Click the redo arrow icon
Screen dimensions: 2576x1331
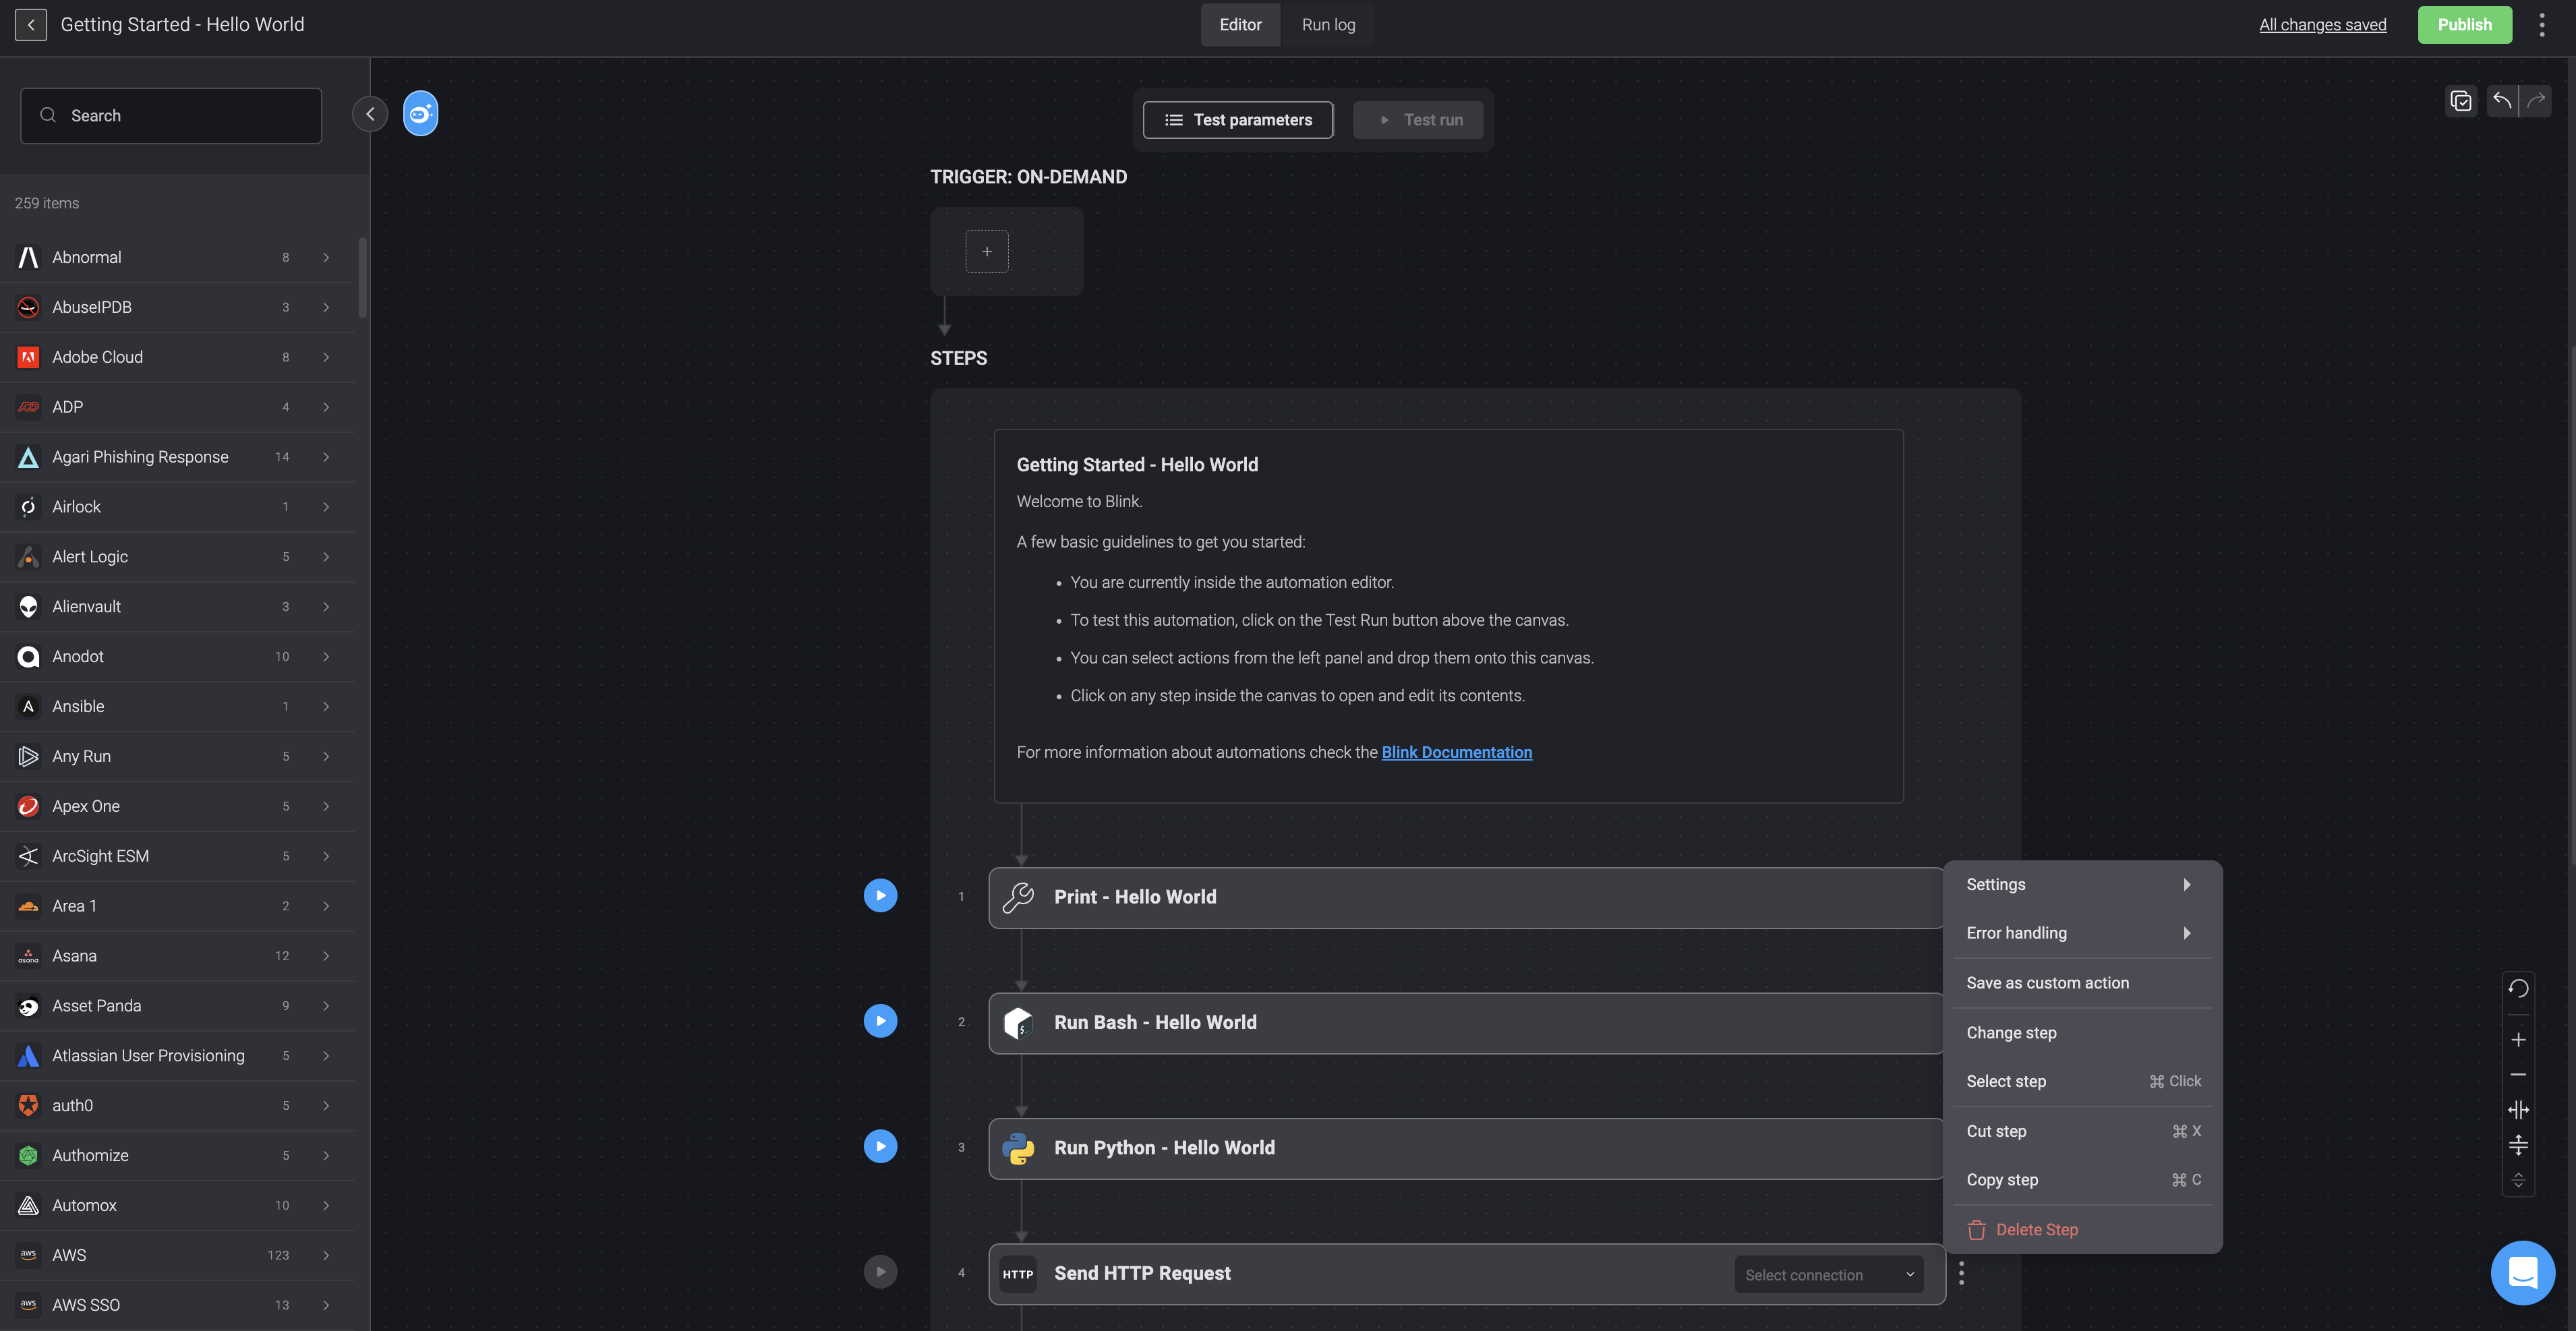(x=2535, y=100)
